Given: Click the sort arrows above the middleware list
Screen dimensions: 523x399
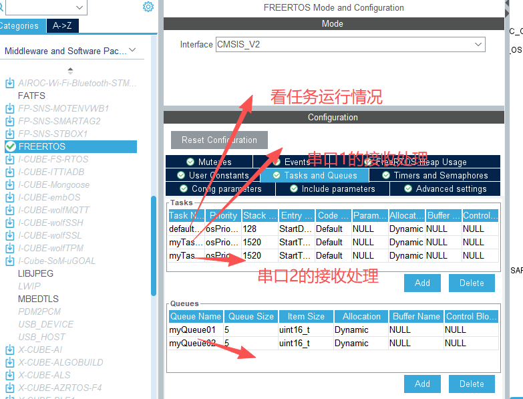Looking at the screenshot, I should click(70, 71).
